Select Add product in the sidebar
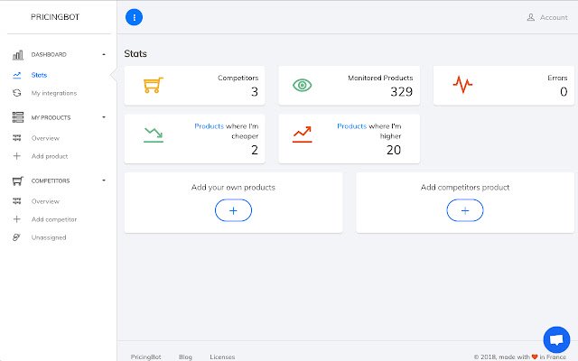This screenshot has width=578, height=361. (50, 156)
